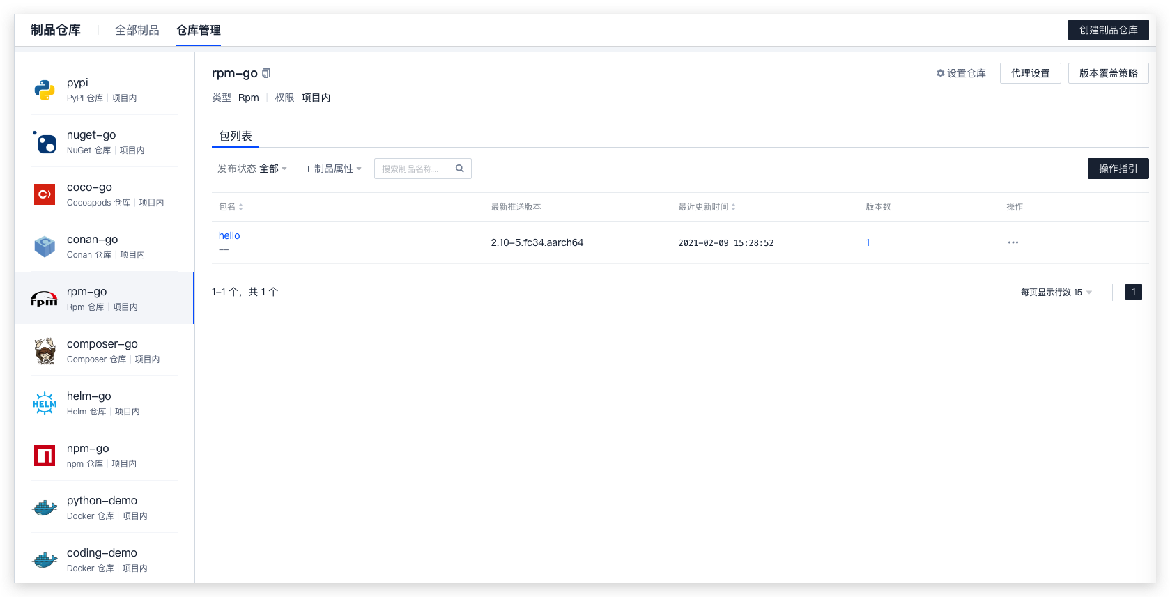Click the 操作指引 button

1118,169
